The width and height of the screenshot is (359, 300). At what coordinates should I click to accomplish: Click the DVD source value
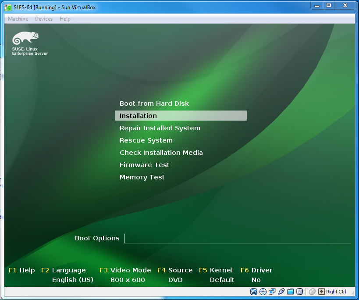175,280
